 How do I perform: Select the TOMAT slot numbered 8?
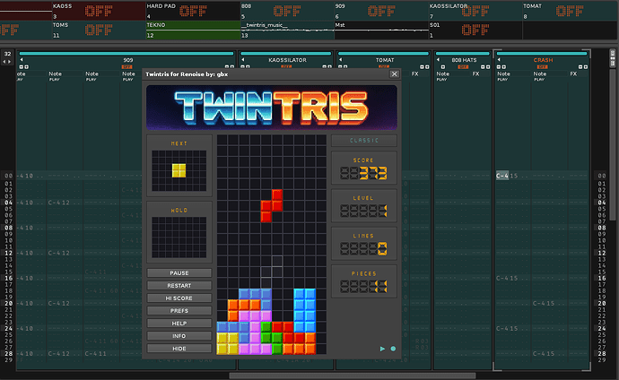click(x=570, y=11)
